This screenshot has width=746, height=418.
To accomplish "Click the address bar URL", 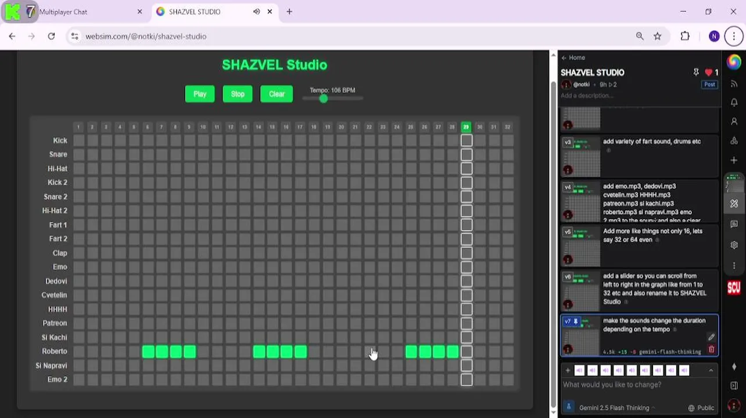I will click(146, 36).
